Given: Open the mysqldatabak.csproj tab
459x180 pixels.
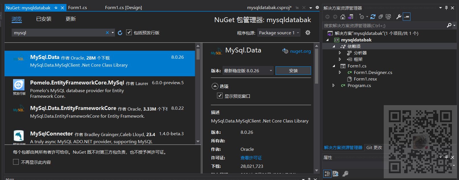Looking at the screenshot, I should coord(269,8).
